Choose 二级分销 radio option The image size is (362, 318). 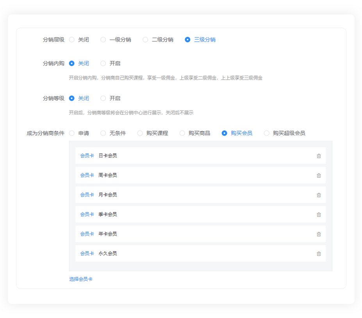[145, 39]
